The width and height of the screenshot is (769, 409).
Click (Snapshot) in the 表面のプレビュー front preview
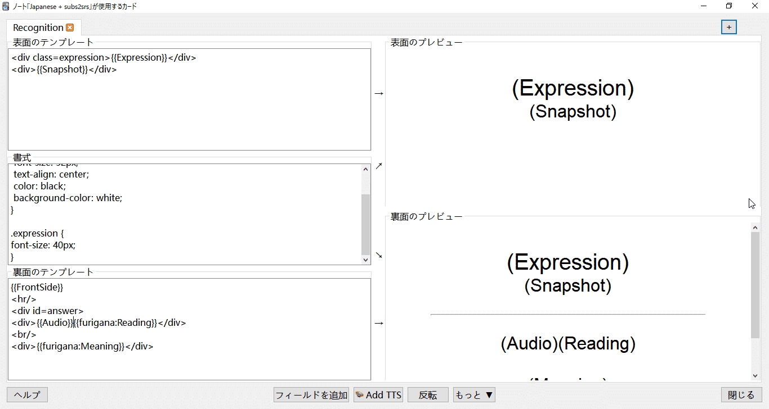point(573,111)
